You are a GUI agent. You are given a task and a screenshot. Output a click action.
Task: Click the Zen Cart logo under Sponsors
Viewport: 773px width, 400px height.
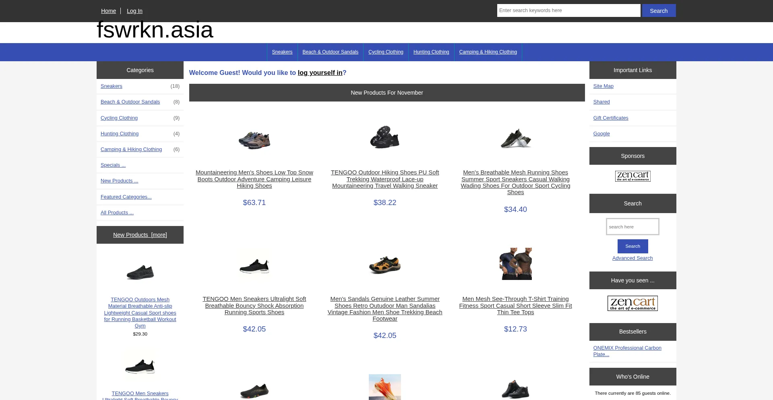click(x=632, y=176)
